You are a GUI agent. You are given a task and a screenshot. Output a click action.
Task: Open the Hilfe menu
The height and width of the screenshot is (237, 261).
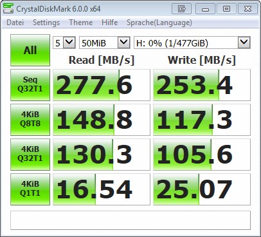[x=110, y=23]
